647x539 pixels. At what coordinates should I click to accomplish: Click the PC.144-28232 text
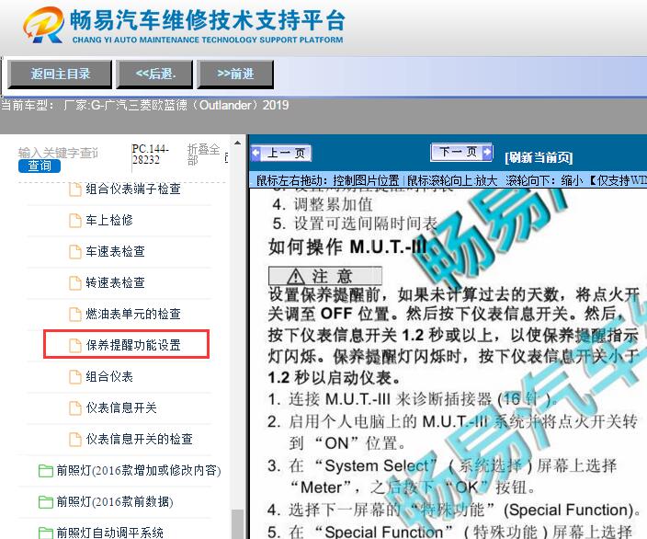[150, 154]
